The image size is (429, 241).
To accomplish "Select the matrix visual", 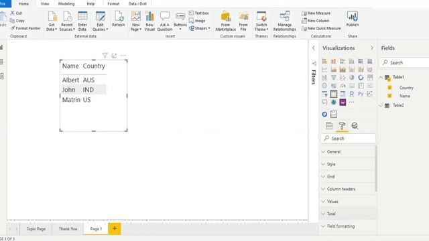I will [343, 94].
